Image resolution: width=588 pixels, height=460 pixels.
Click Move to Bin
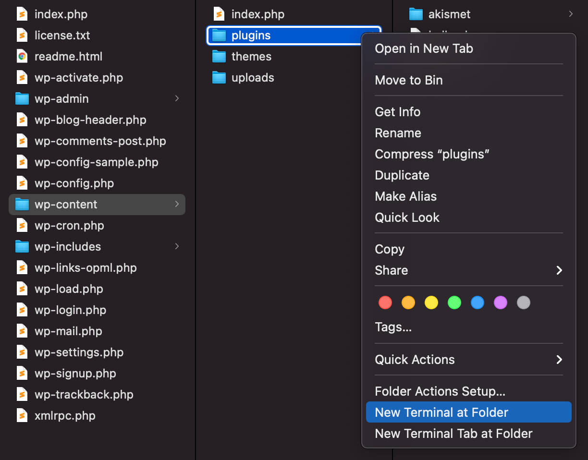[409, 80]
